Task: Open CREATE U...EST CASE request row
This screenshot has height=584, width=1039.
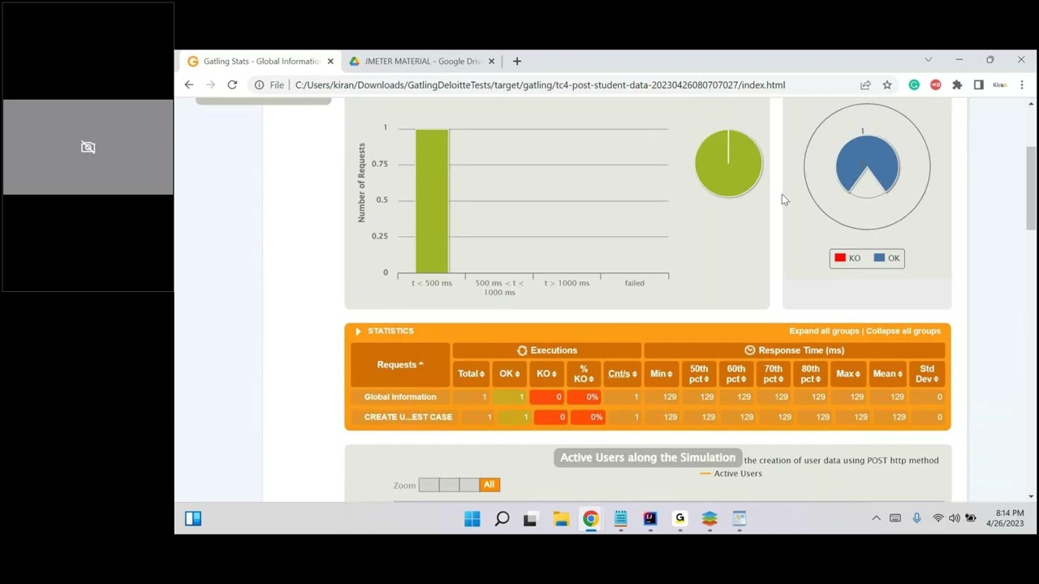Action: click(408, 417)
